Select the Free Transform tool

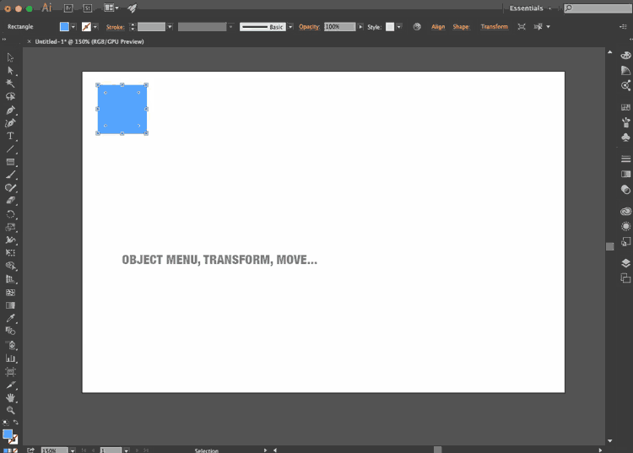[10, 253]
